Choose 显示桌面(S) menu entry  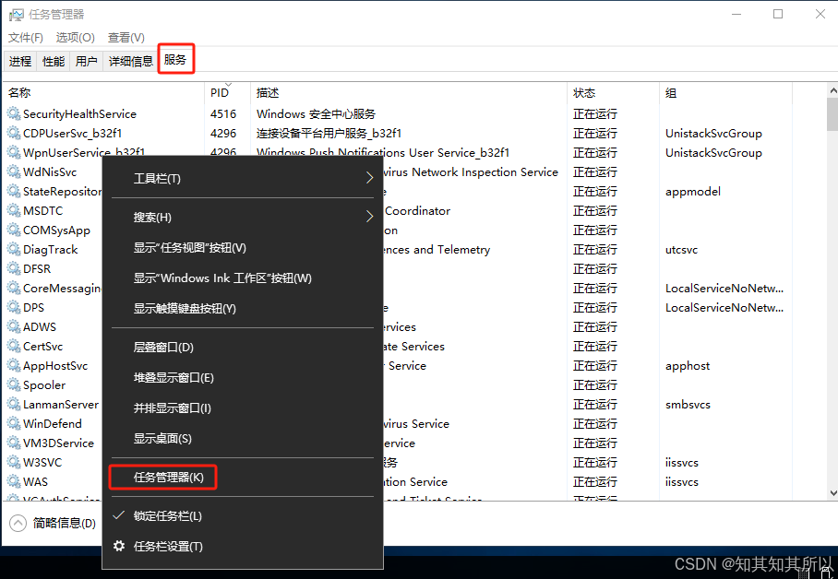pos(242,439)
